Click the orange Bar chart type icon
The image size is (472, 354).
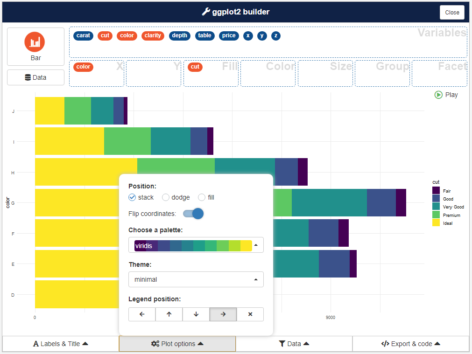point(35,42)
